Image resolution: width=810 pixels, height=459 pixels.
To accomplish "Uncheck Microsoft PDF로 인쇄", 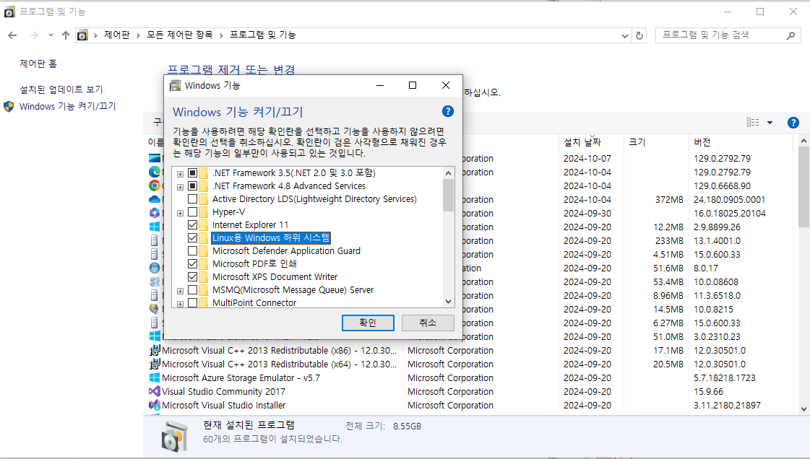I will [x=193, y=264].
